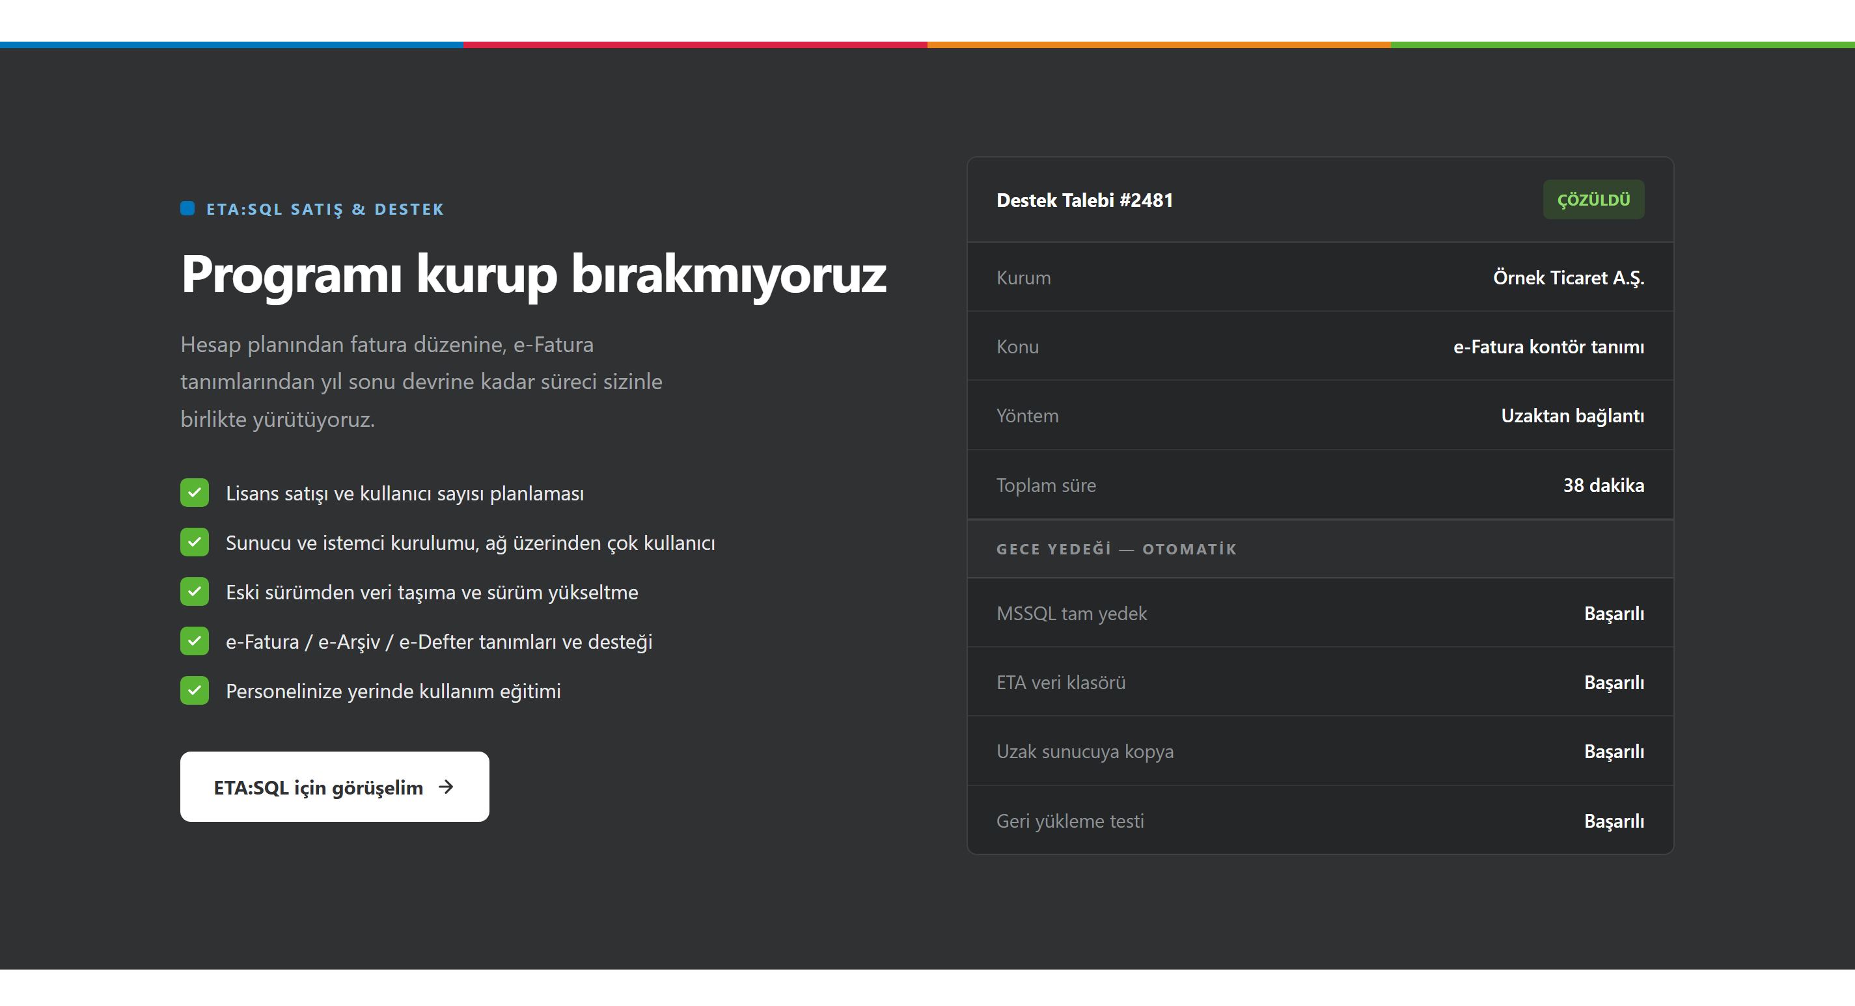Click the 'MSSQL tam yedek' label
Image resolution: width=1855 pixels, height=1006 pixels.
click(x=1071, y=614)
